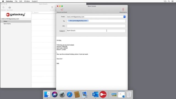Click the galaxkey logo in sidebar
Image resolution: width=176 pixels, height=99 pixels.
click(x=16, y=15)
